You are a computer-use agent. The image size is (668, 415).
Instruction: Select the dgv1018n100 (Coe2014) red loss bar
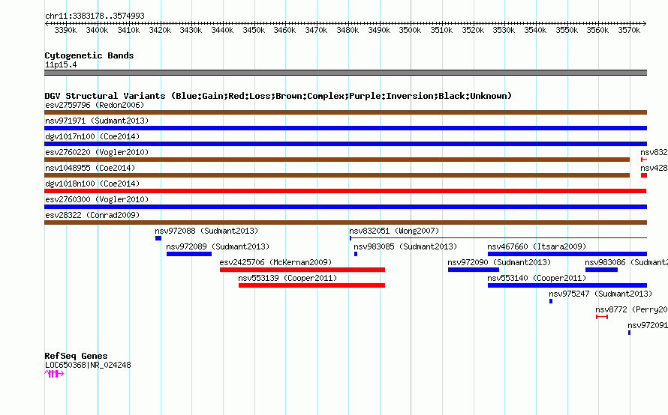[345, 191]
